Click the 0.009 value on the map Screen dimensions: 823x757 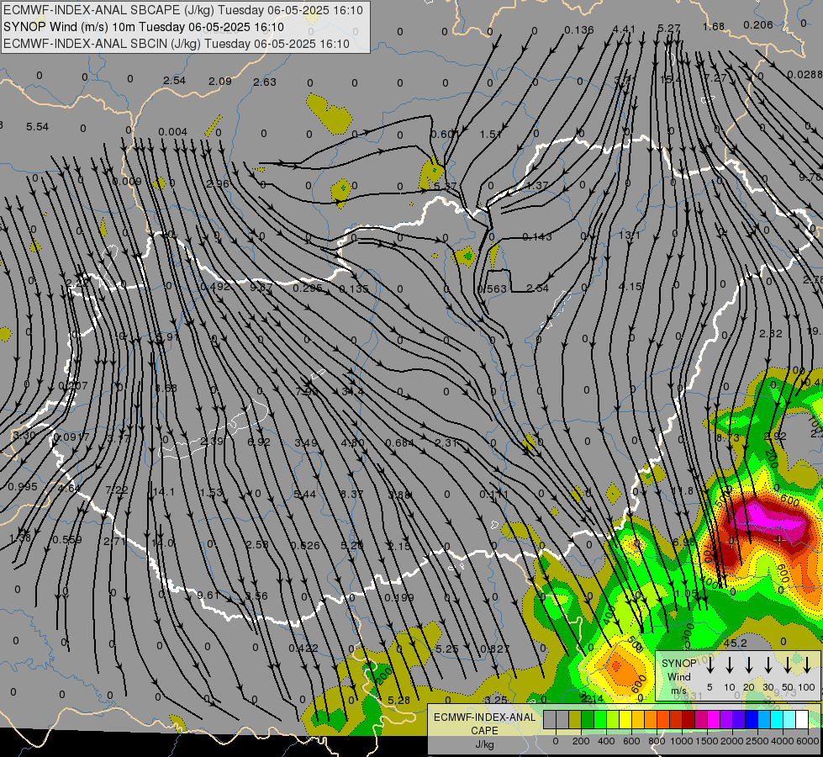point(127,181)
